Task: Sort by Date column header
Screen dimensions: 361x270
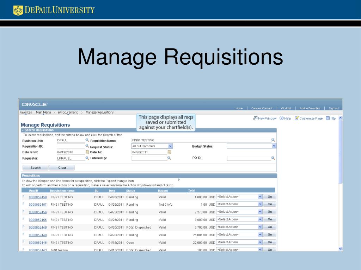Action: 112,191
